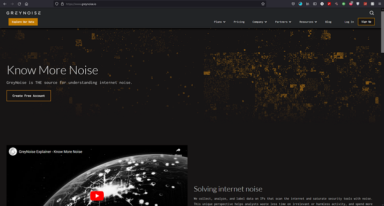Reload the page with the refresh icon
The height and width of the screenshot is (206, 384).
coord(19,4)
